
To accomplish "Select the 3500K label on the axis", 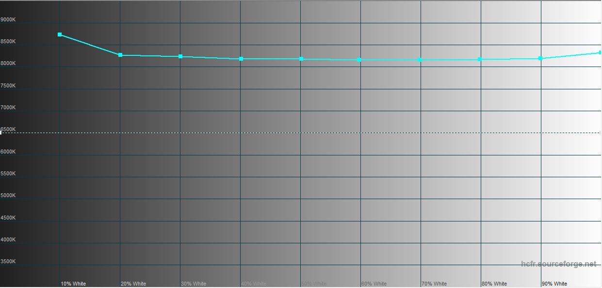I will click(x=8, y=262).
